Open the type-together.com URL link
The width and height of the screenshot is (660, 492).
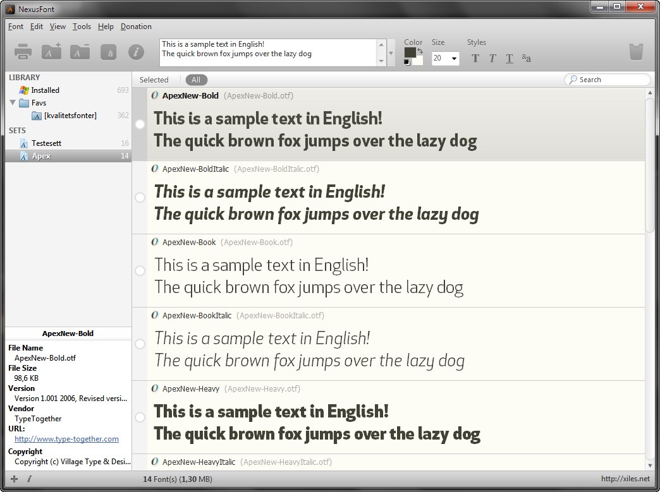66,439
